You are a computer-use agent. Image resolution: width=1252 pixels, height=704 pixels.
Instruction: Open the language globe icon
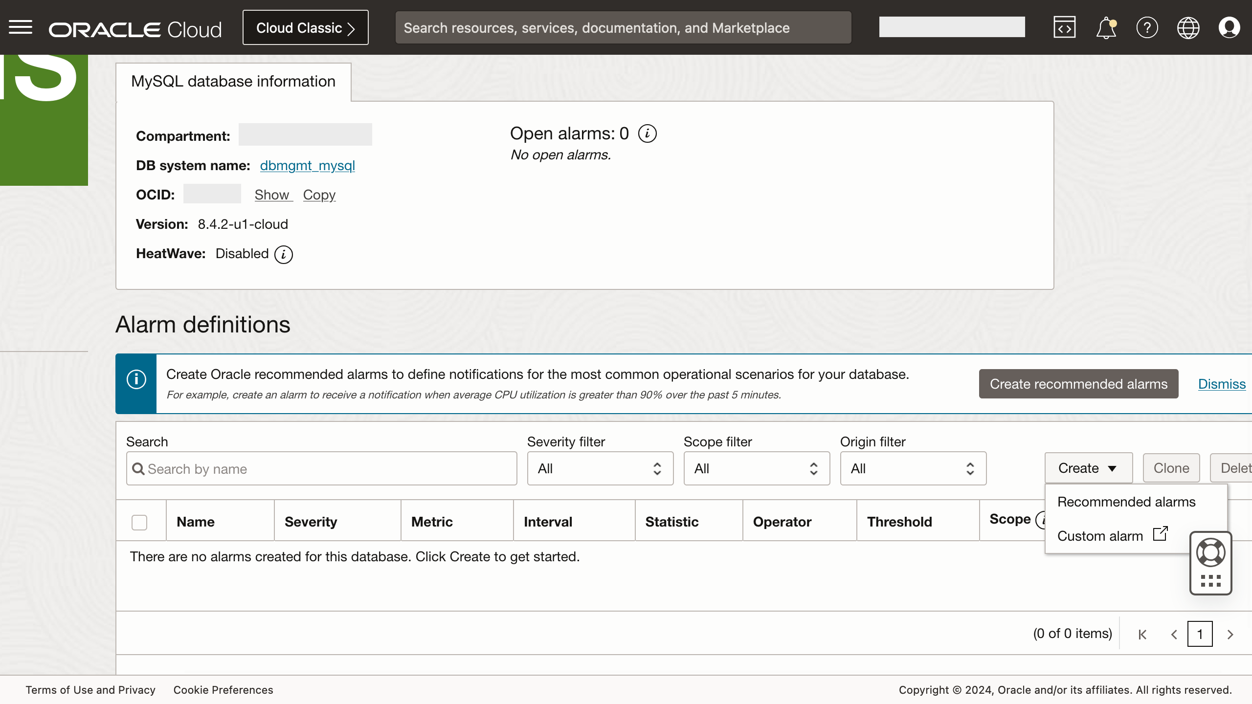1188,27
